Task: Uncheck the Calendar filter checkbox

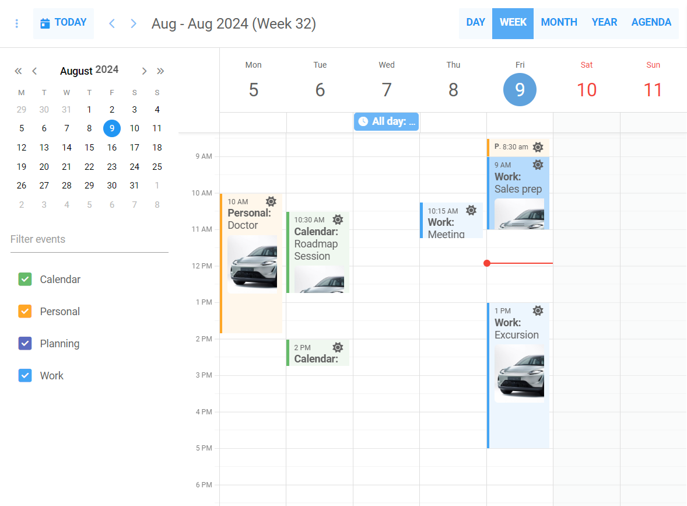Action: (x=25, y=280)
